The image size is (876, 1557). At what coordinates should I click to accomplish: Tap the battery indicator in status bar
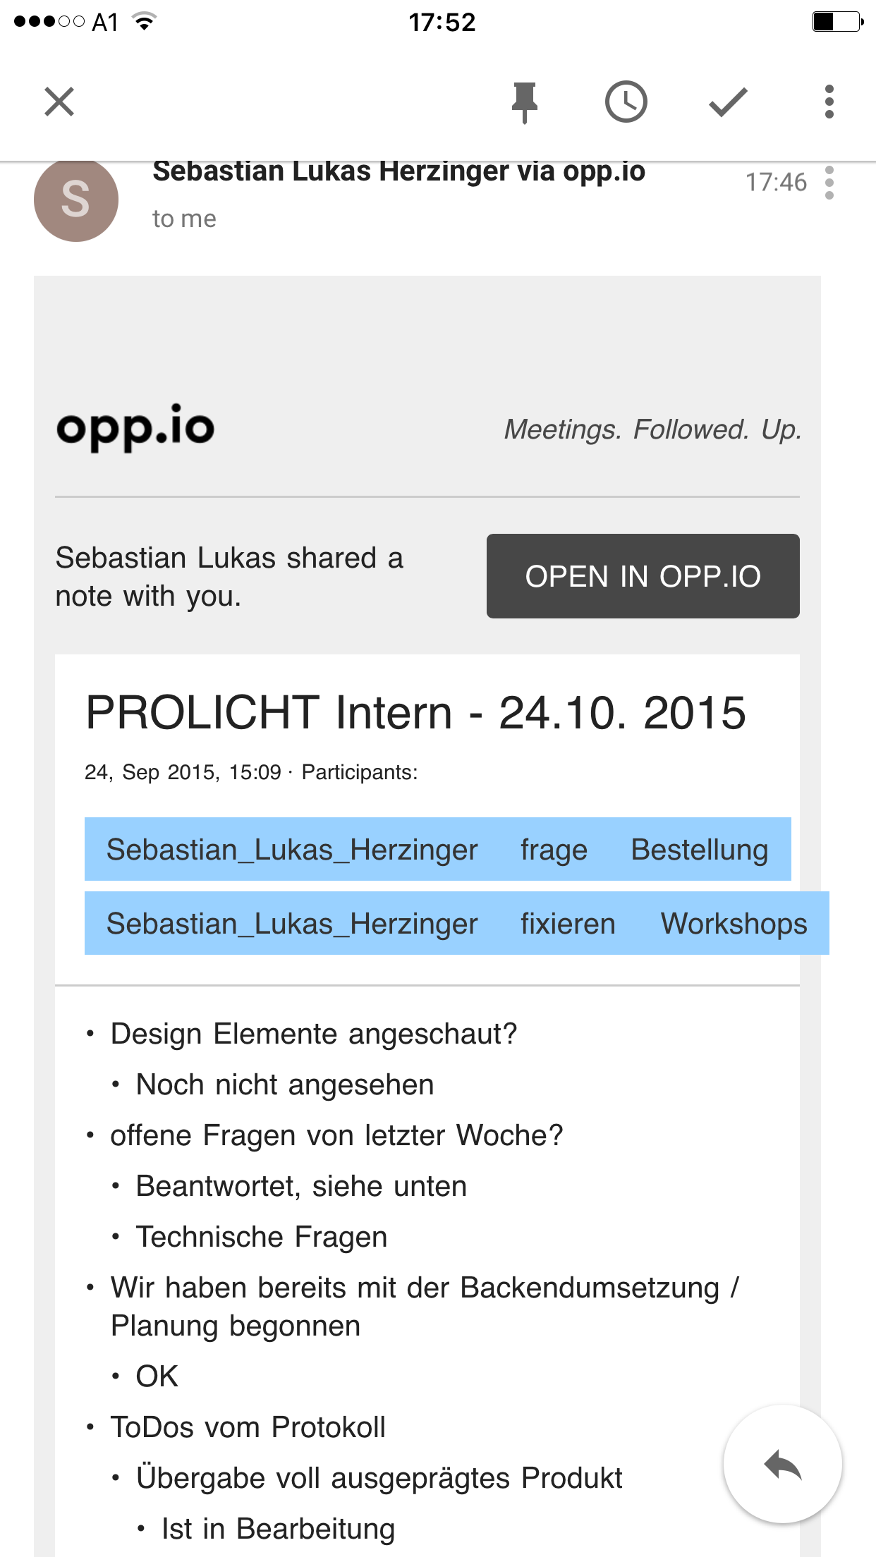(838, 22)
